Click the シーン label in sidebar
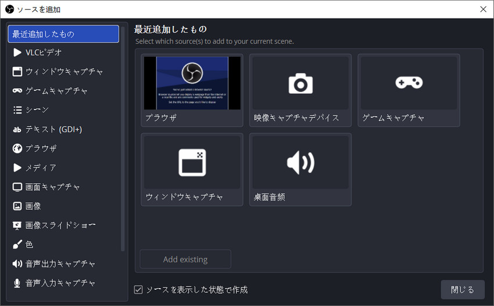The image size is (494, 306). (x=37, y=110)
